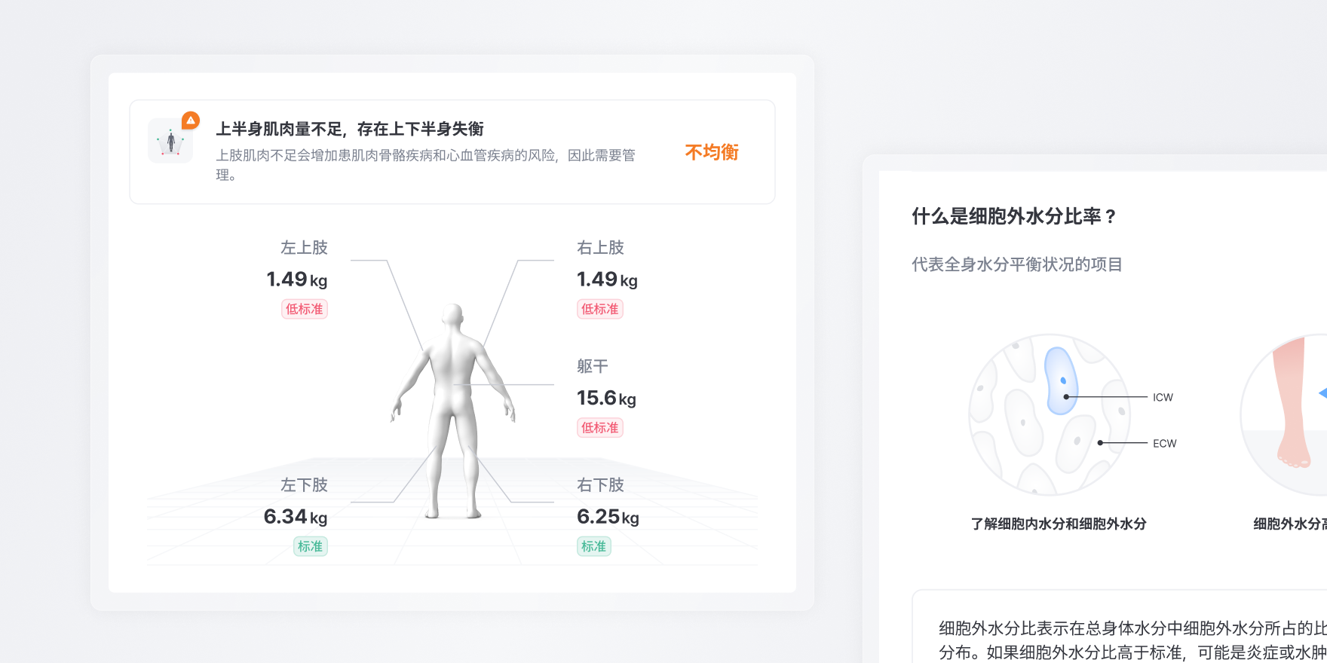Select the 左上肢 低标准 badge

(305, 309)
